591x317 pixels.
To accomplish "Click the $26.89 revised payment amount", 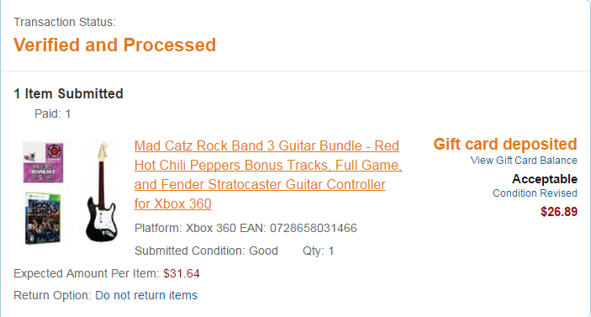I will pyautogui.click(x=559, y=211).
